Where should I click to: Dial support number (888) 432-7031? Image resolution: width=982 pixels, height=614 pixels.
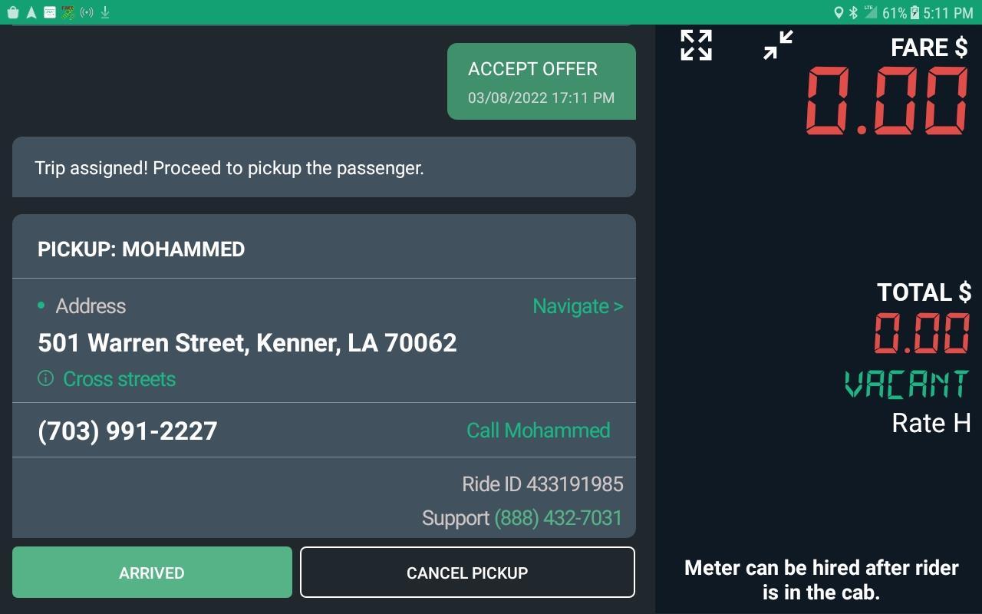tap(558, 518)
